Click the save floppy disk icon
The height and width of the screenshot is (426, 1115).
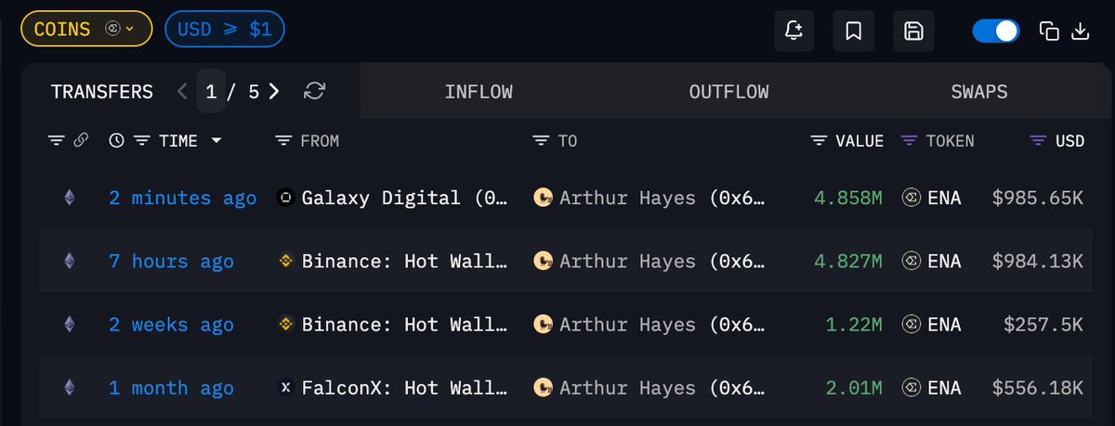(x=913, y=31)
